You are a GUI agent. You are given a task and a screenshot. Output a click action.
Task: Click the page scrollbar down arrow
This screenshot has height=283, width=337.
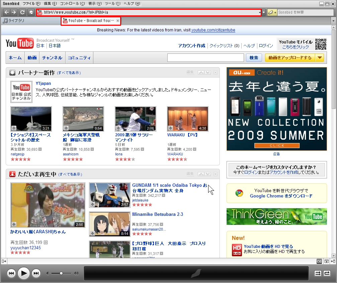[x=334, y=256]
